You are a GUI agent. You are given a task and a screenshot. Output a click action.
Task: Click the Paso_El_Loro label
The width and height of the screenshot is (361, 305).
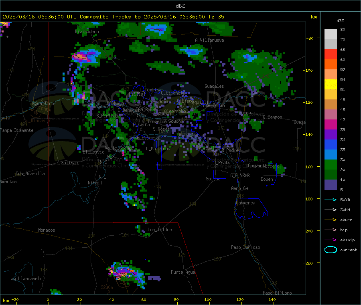click(x=277, y=293)
